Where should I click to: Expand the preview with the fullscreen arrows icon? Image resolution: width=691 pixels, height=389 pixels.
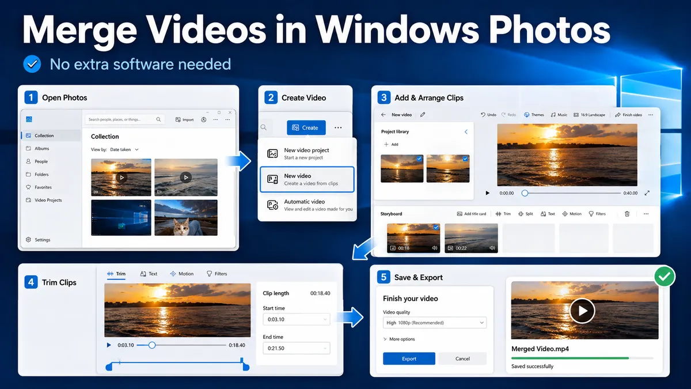tap(647, 193)
